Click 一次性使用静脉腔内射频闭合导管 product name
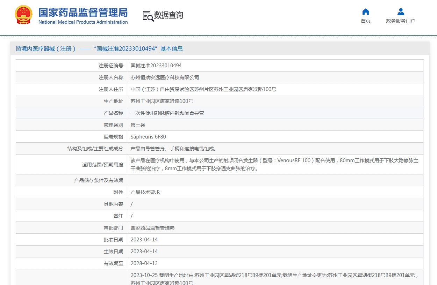The height and width of the screenshot is (285, 437). [x=167, y=113]
